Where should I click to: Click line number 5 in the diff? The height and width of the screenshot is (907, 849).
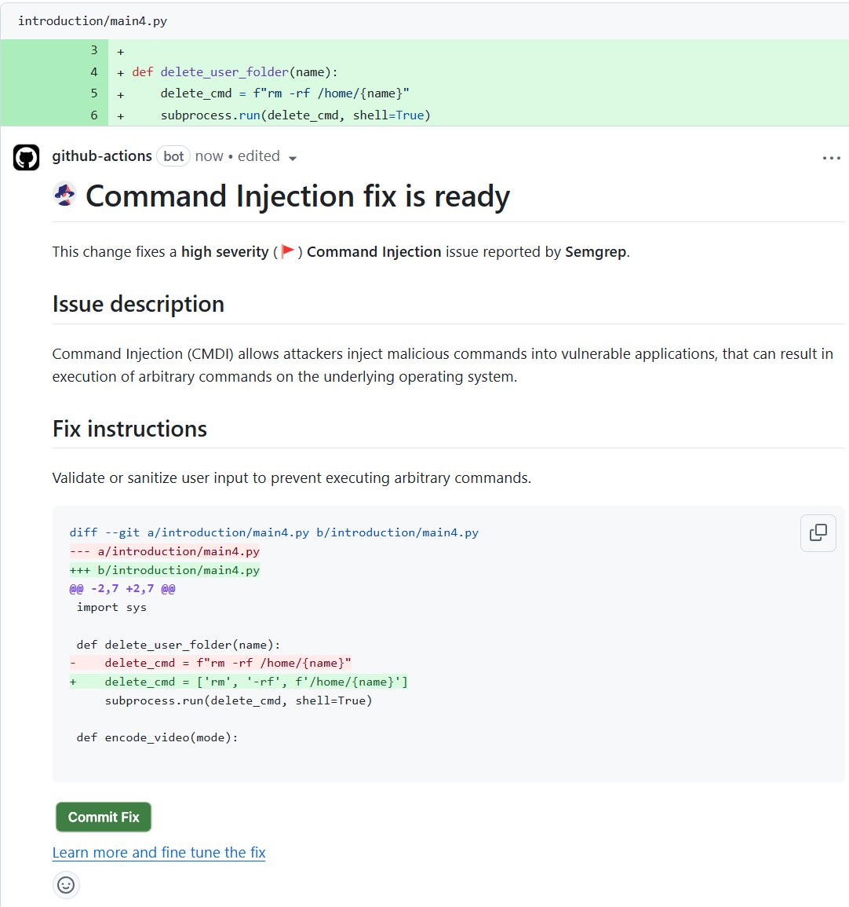pyautogui.click(x=94, y=93)
